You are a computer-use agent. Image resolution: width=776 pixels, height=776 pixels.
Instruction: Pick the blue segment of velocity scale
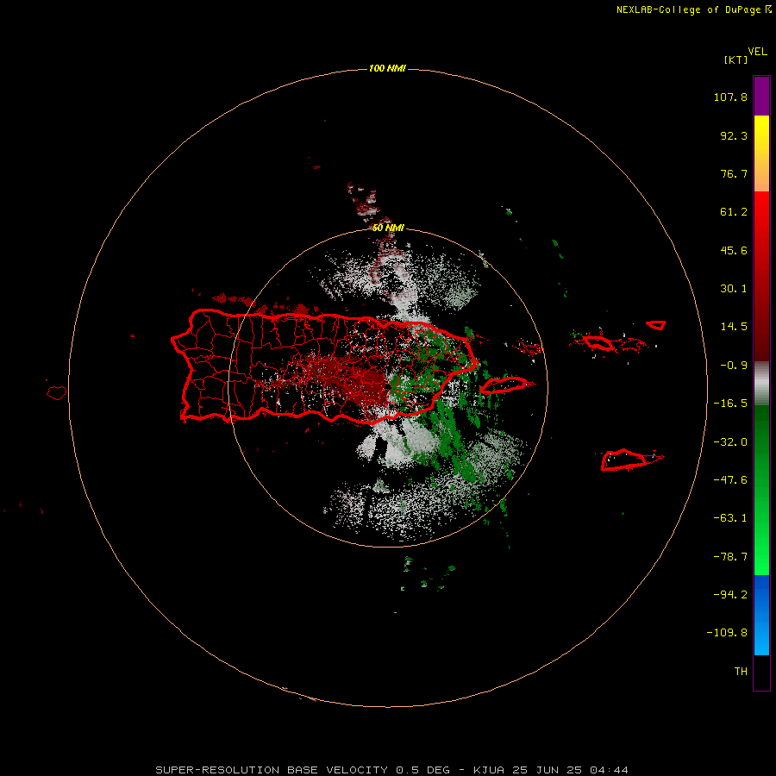tap(761, 615)
